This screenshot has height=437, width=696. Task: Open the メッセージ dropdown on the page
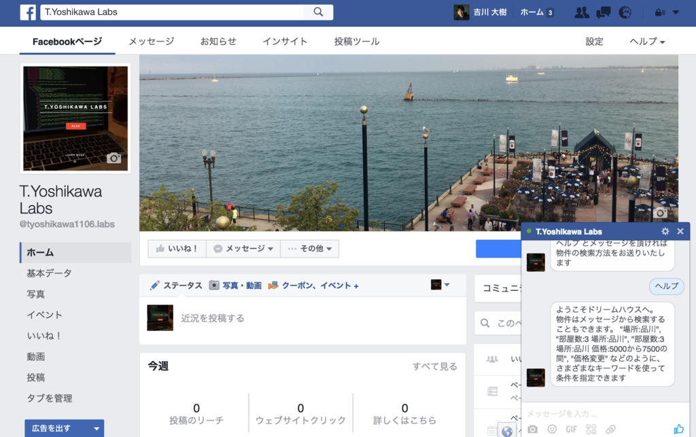(x=242, y=248)
